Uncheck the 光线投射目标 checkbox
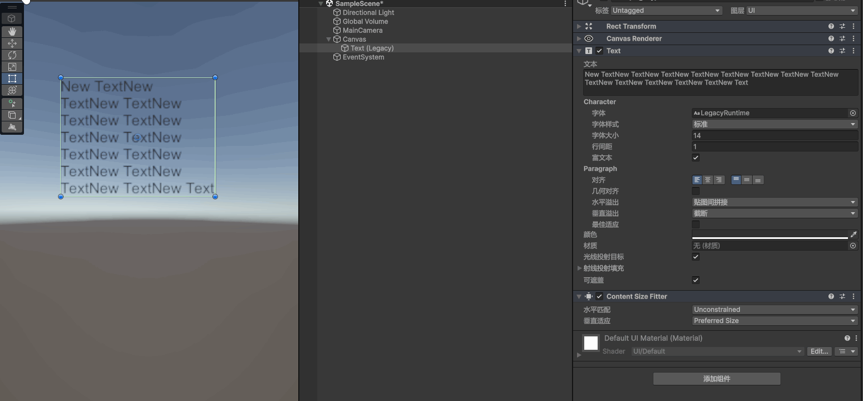Screen dimensions: 863x401 click(696, 257)
